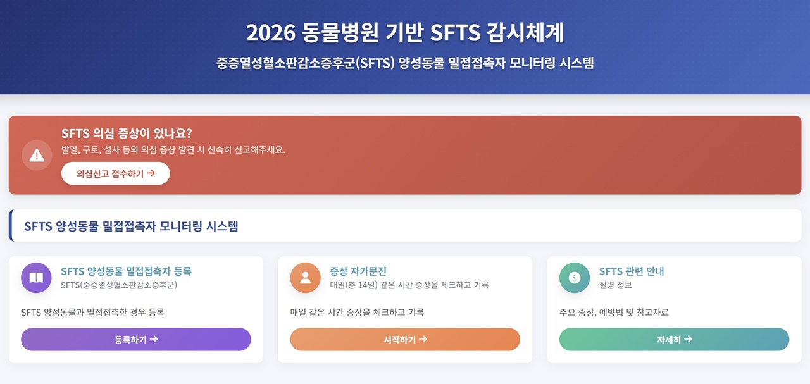
Task: Click the alert text about 발열, 구토, 설사
Action: (173, 150)
